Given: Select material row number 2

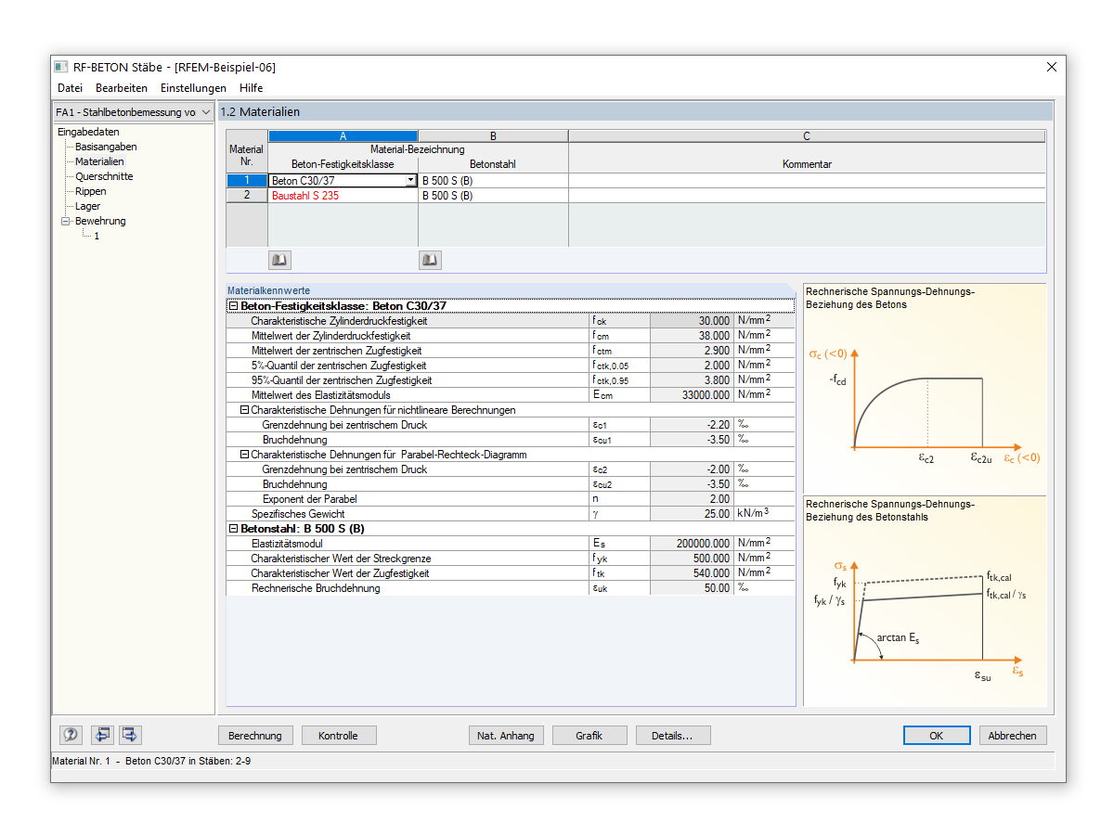Looking at the screenshot, I should coord(247,196).
